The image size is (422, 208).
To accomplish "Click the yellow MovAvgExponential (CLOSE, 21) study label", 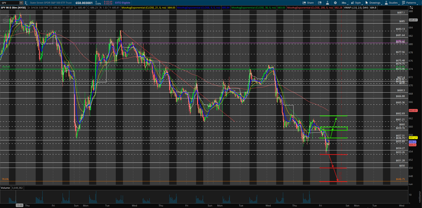I will point(144,7).
